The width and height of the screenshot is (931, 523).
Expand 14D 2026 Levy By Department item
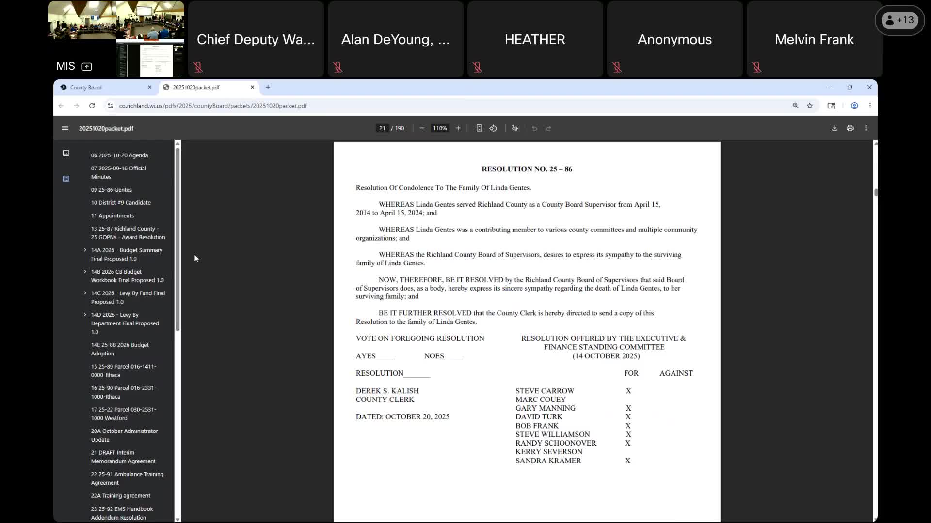click(85, 315)
